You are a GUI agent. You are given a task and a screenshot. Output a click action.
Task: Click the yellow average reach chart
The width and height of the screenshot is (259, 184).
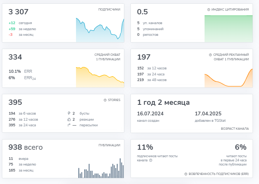(x=100, y=77)
